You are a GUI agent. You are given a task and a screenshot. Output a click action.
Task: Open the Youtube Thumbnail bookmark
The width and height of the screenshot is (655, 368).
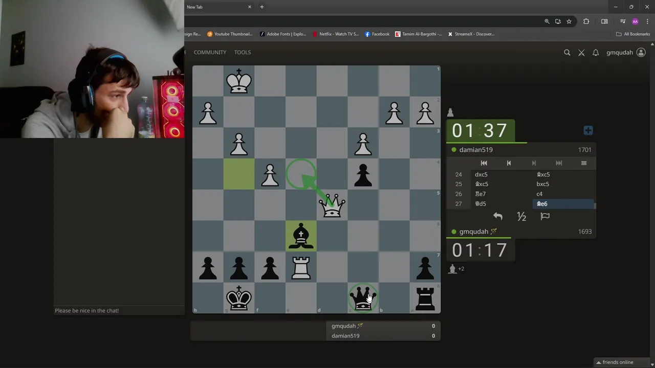click(230, 34)
